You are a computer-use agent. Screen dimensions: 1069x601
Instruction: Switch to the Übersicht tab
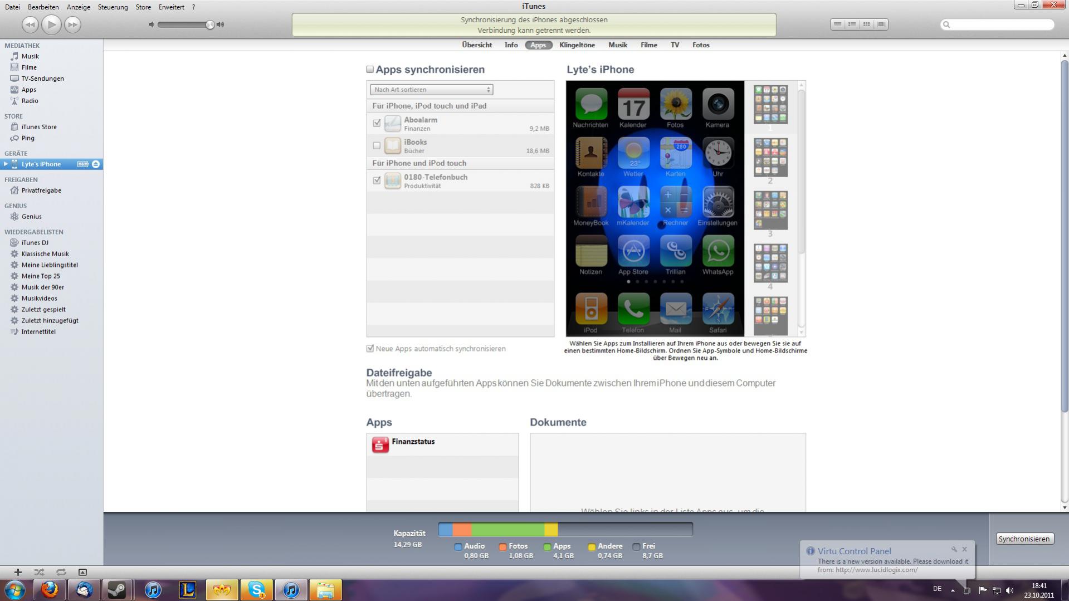point(477,45)
